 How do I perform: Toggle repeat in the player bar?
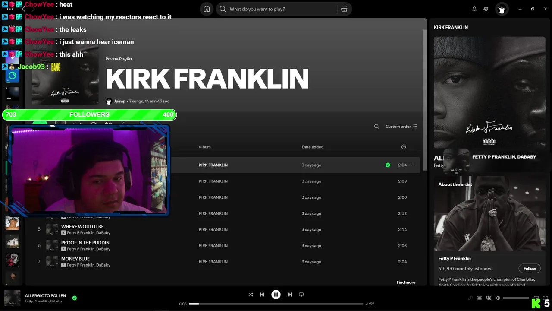(x=301, y=295)
